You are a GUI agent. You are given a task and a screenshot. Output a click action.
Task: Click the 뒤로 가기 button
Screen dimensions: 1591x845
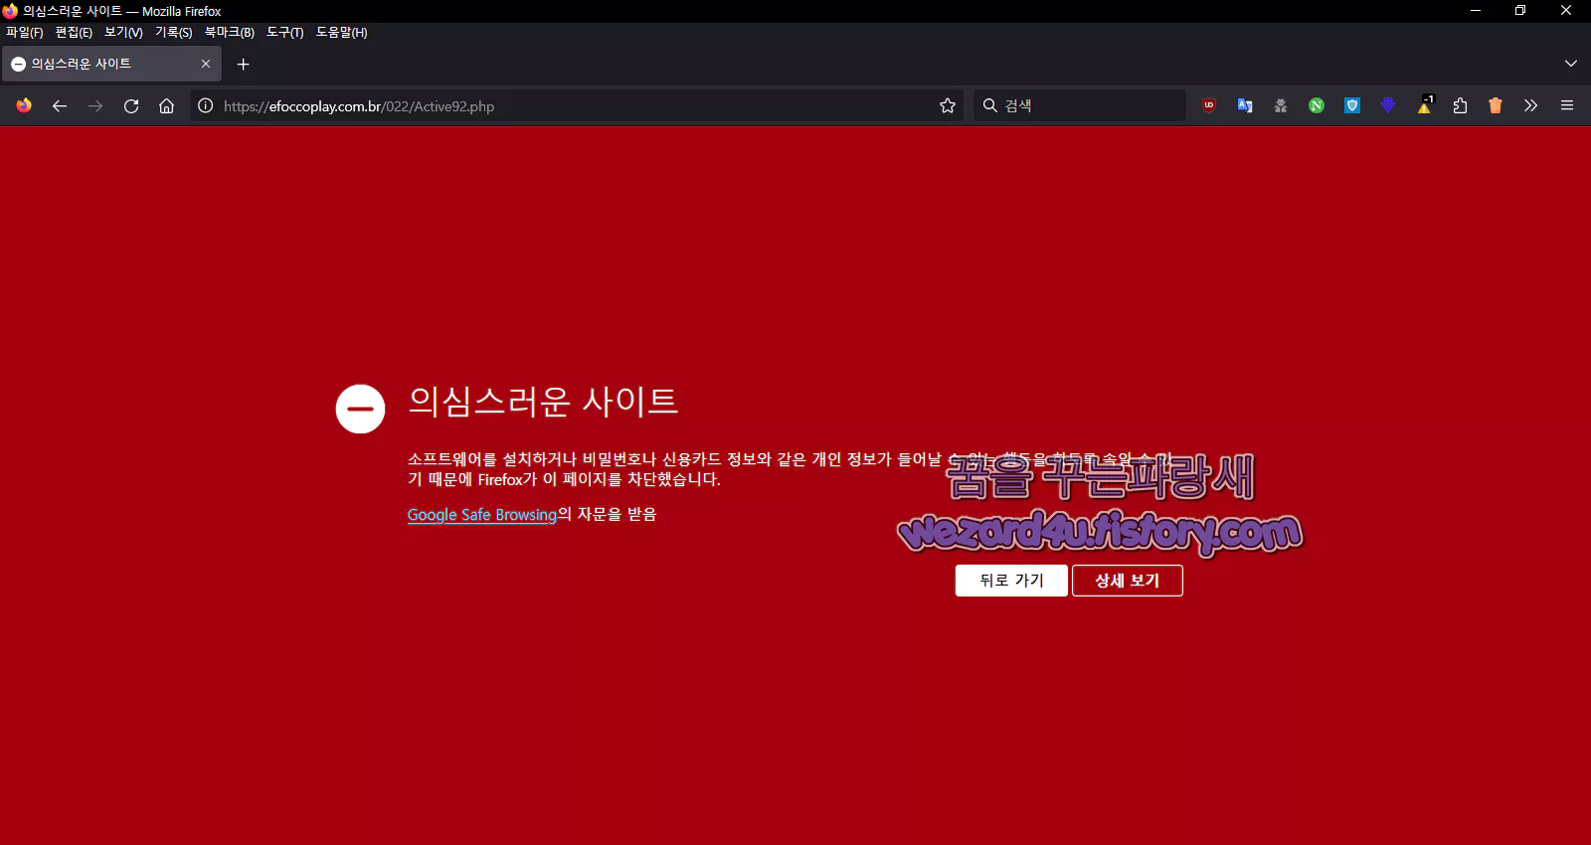click(1011, 581)
